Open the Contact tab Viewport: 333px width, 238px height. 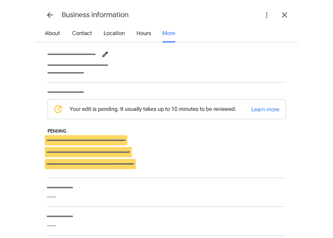82,33
